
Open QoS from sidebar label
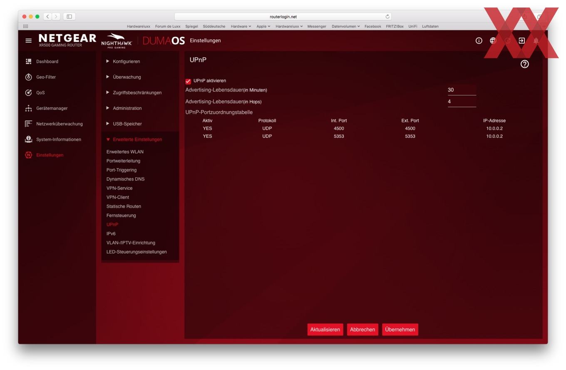[40, 92]
